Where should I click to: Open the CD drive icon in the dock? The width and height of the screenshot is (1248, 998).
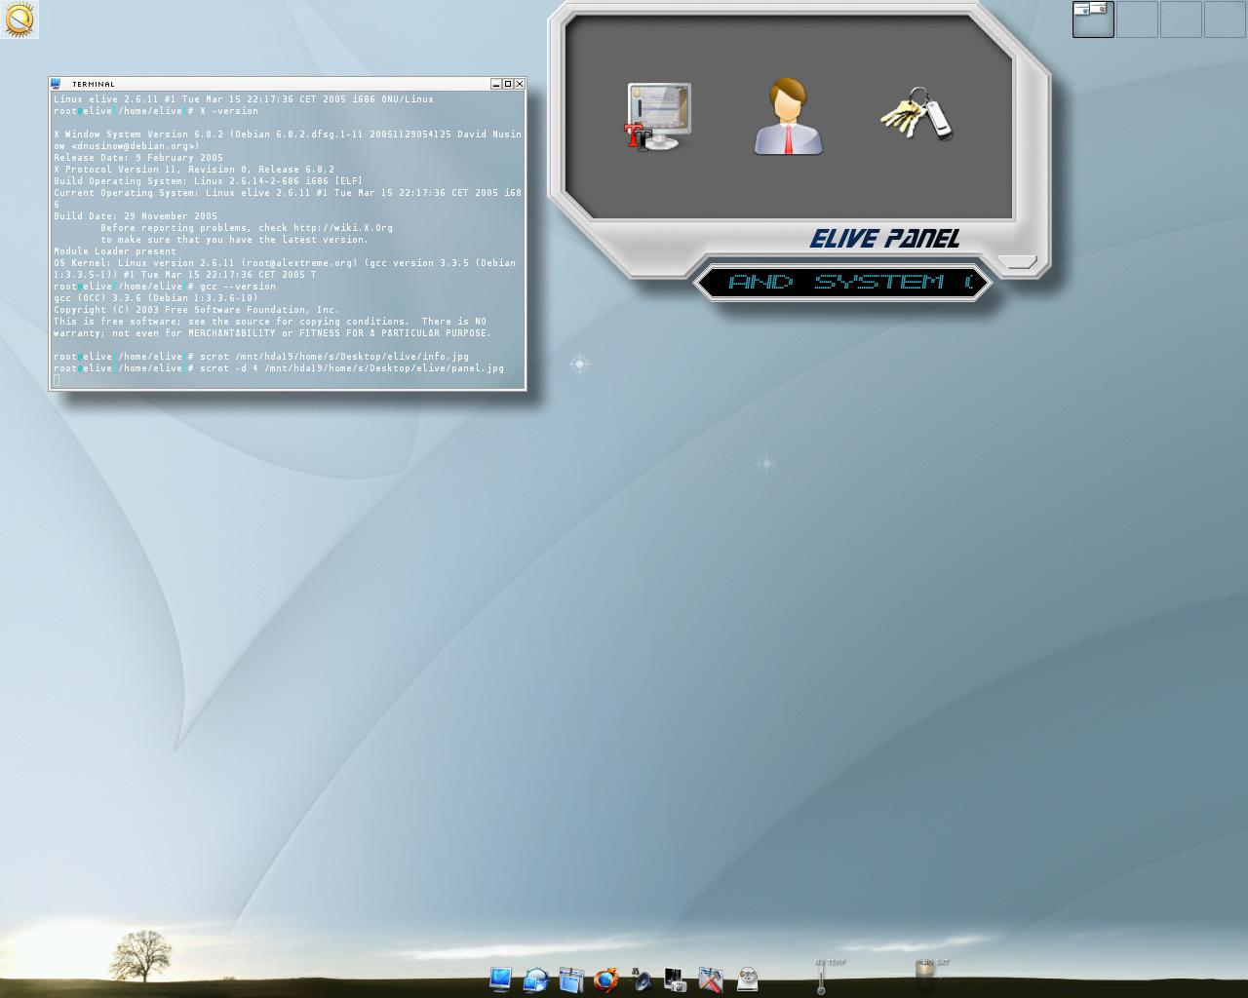(x=748, y=979)
